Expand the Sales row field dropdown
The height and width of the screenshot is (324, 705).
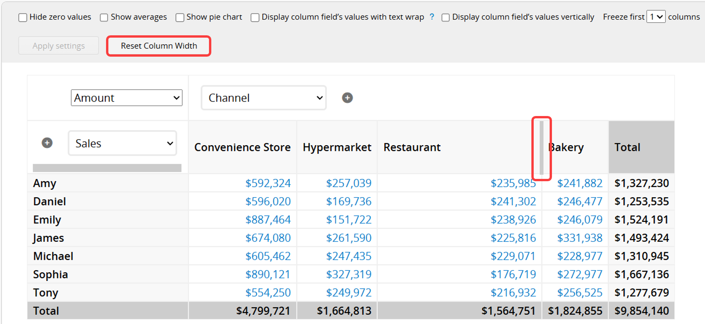pyautogui.click(x=122, y=143)
